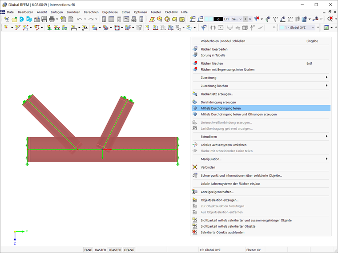Select the new nodal support tool
The height and width of the screenshot is (253, 338).
tap(49, 28)
